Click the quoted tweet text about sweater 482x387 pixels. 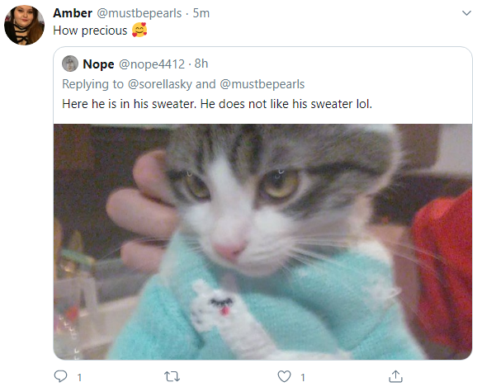pyautogui.click(x=217, y=104)
